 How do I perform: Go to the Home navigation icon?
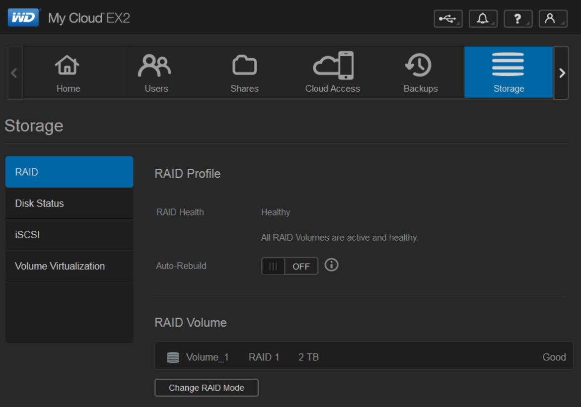[x=68, y=65]
